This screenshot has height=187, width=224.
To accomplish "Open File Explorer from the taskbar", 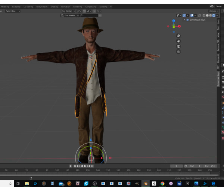I will [27, 183].
